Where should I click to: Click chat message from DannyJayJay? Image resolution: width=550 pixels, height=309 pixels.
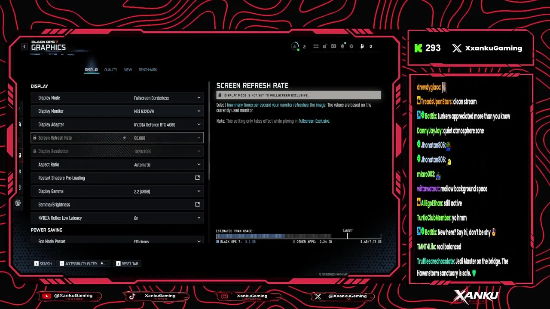click(x=450, y=130)
